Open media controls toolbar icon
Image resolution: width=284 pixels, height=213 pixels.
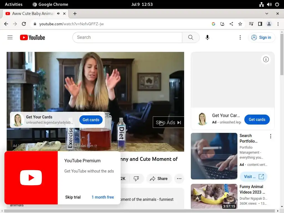251,24
